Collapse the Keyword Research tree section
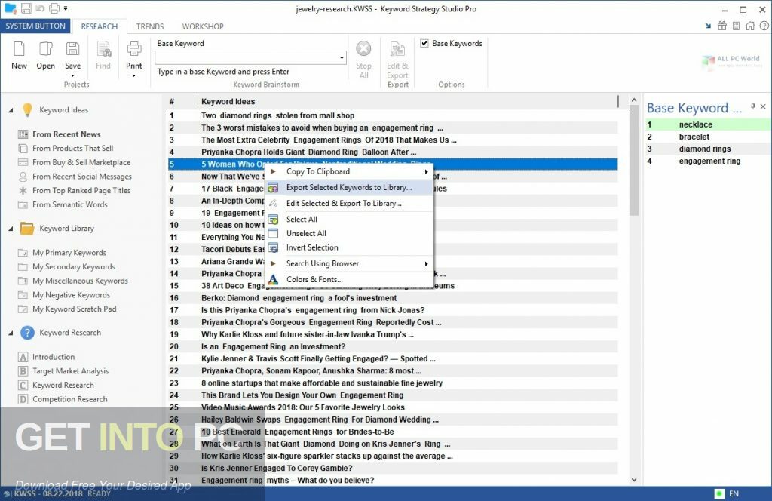Screen dimensions: 772x501 [11, 333]
